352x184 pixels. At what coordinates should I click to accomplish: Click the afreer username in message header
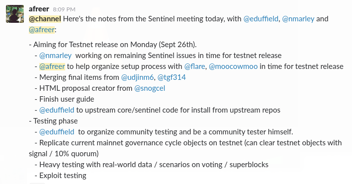pos(39,9)
